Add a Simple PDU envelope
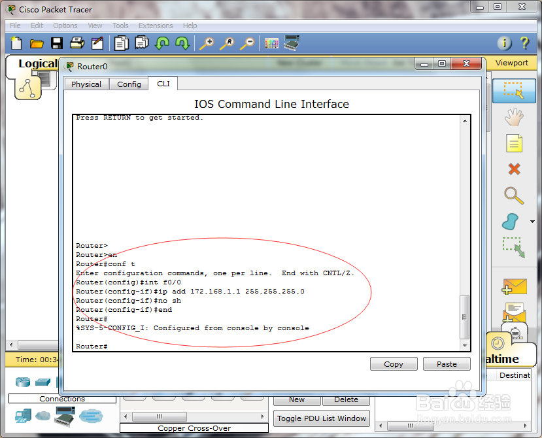The height and width of the screenshot is (438, 542). (x=515, y=286)
